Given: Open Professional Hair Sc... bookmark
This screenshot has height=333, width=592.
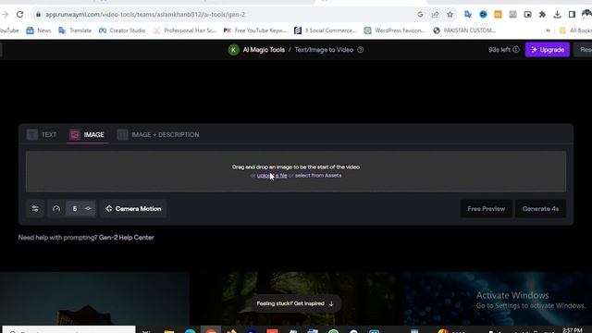Looking at the screenshot, I should click(185, 31).
